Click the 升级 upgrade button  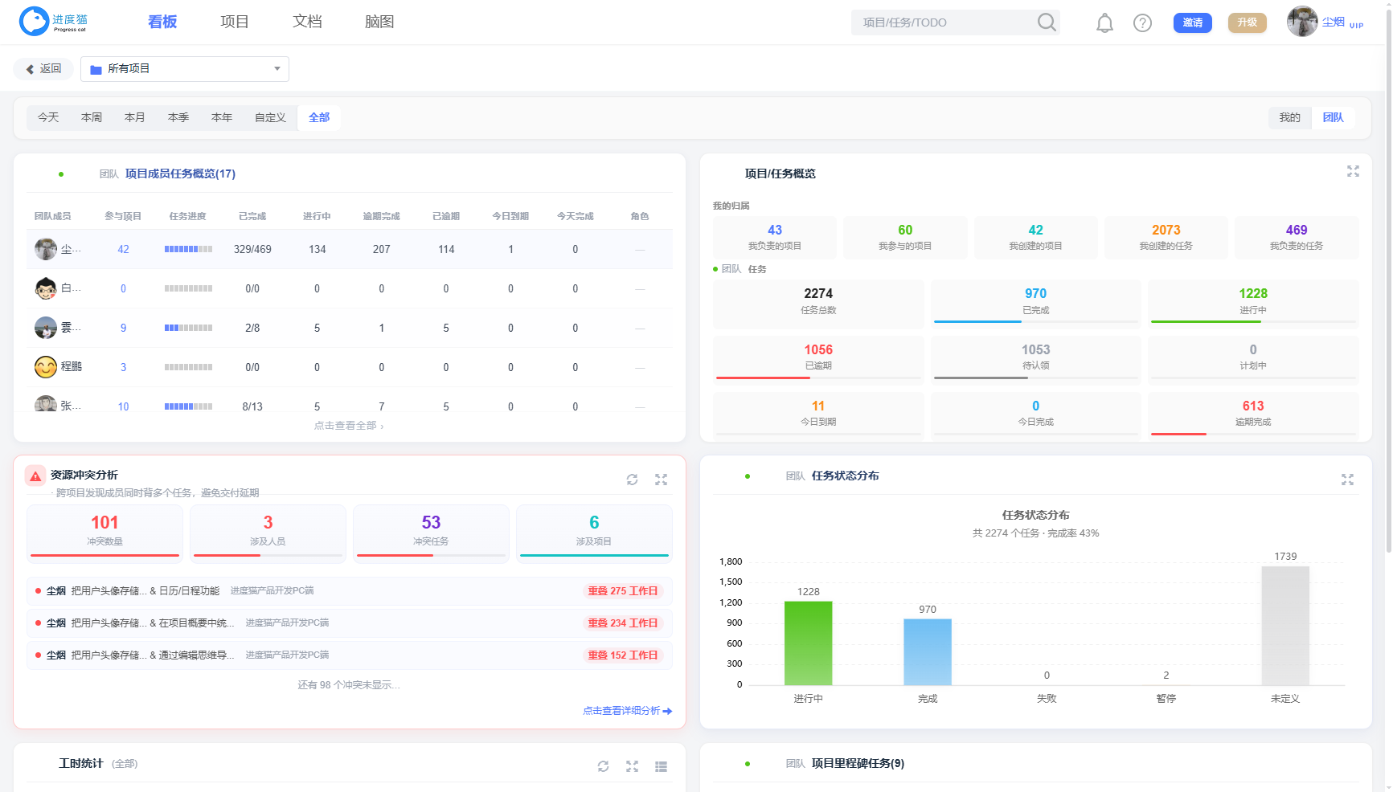point(1248,22)
